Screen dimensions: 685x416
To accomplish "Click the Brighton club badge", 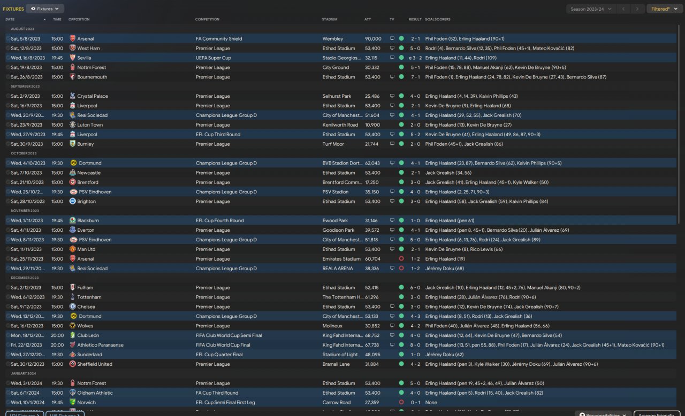I will 73,202.
